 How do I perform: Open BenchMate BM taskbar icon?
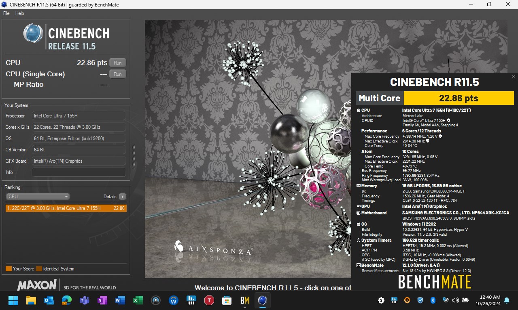[244, 300]
